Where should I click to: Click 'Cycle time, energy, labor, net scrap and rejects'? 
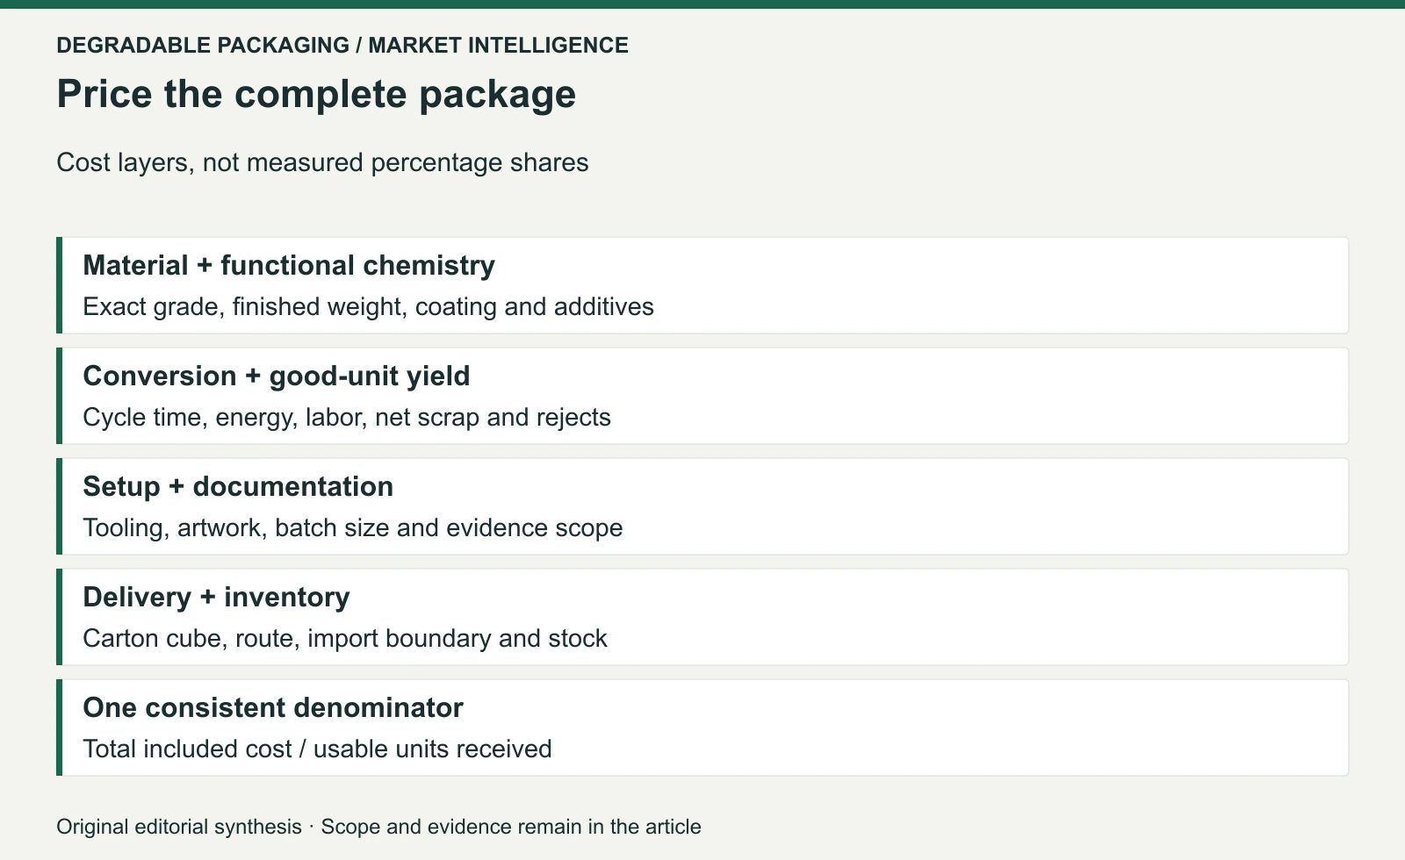click(347, 417)
